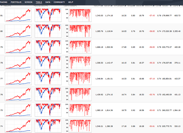Sort by the Corr column icon
Screen dimensions: 183x133
point(160,6)
